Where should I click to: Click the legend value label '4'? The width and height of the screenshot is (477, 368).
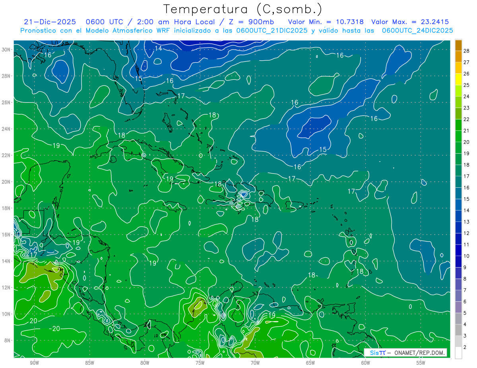(465, 324)
